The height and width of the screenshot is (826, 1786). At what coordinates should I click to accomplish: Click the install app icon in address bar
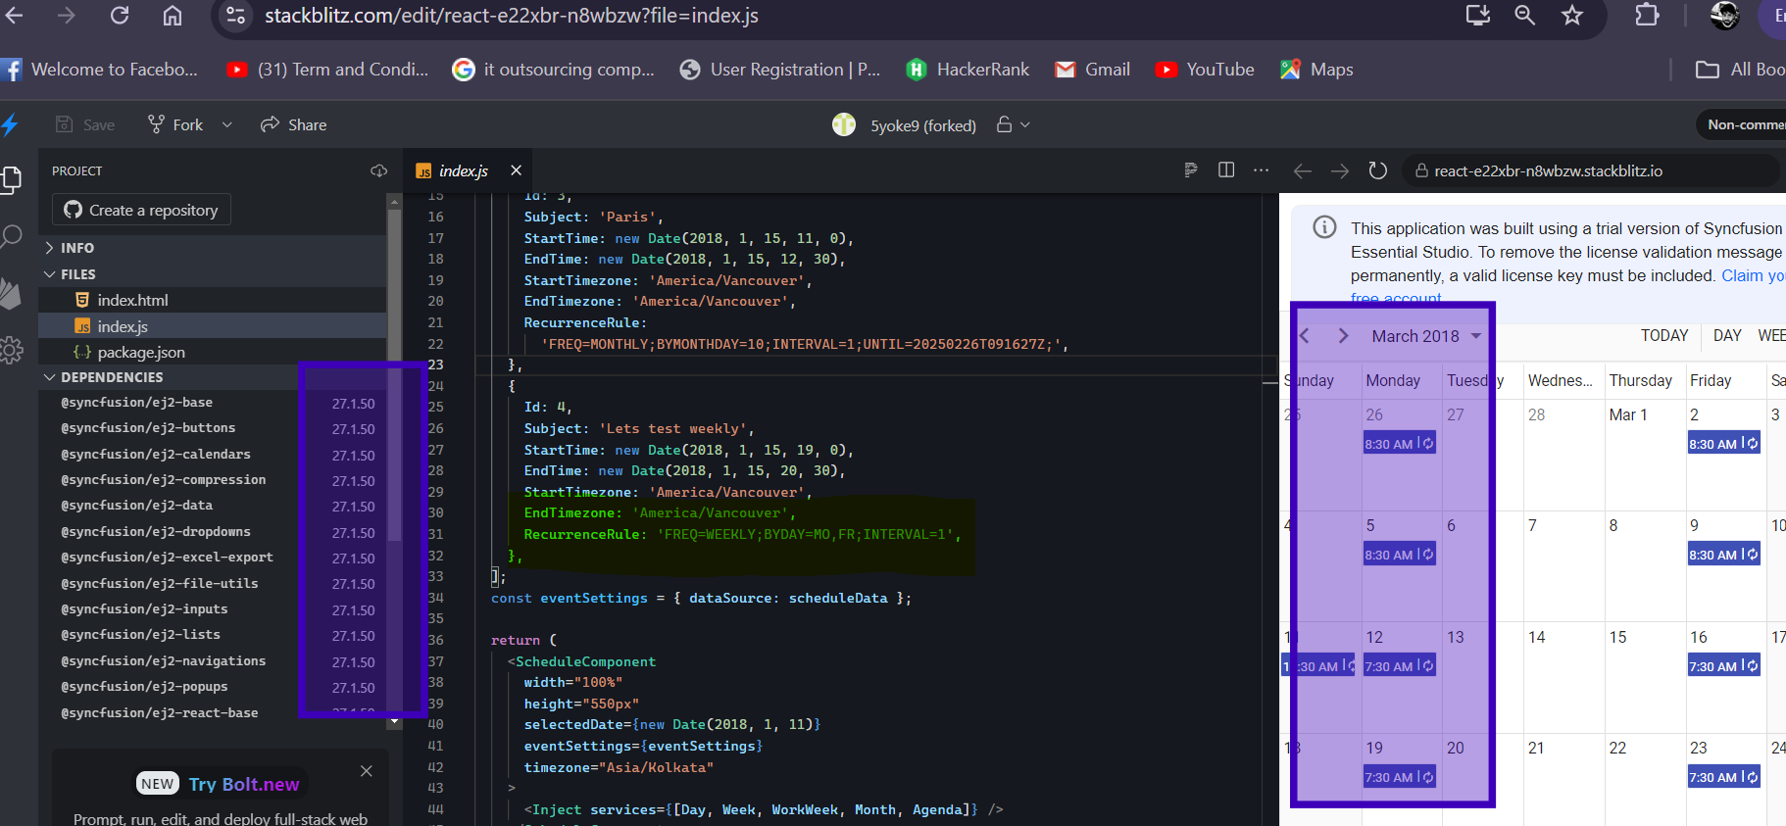click(1478, 16)
